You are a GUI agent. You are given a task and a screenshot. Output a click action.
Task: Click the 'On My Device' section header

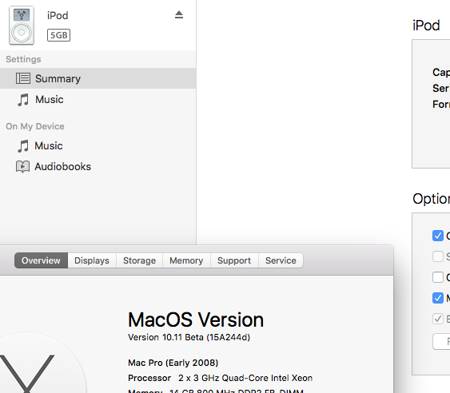35,126
